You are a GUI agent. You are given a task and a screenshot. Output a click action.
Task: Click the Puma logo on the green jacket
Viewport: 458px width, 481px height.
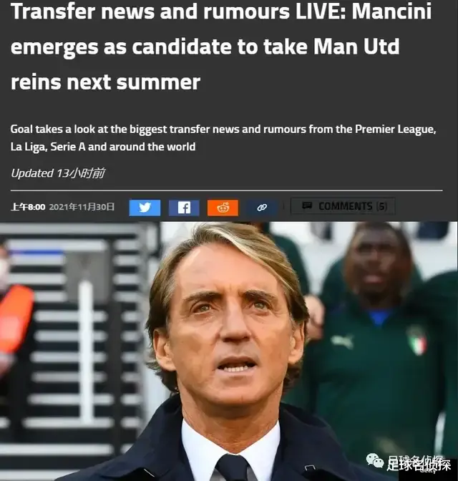click(x=342, y=341)
